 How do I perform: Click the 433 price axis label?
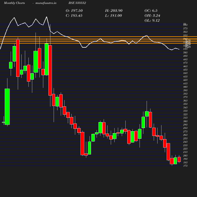pyautogui.click(x=185, y=76)
